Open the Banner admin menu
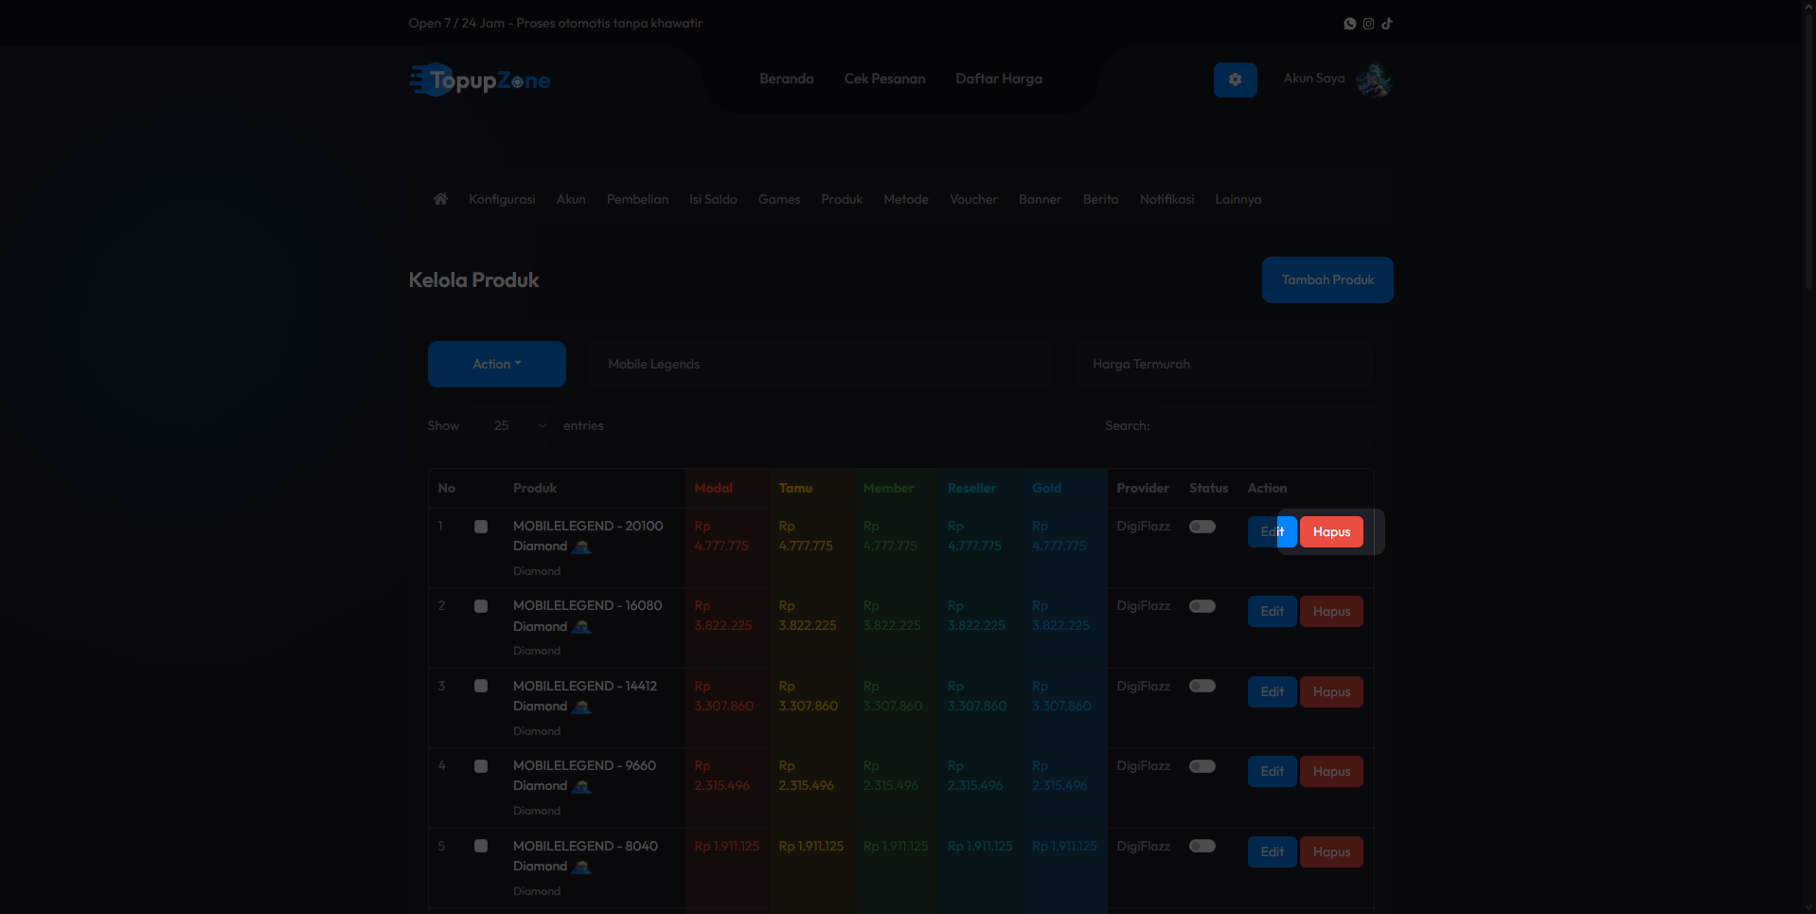 pos(1040,199)
